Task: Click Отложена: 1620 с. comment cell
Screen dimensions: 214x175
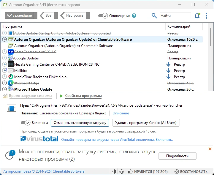Action: click(183, 39)
